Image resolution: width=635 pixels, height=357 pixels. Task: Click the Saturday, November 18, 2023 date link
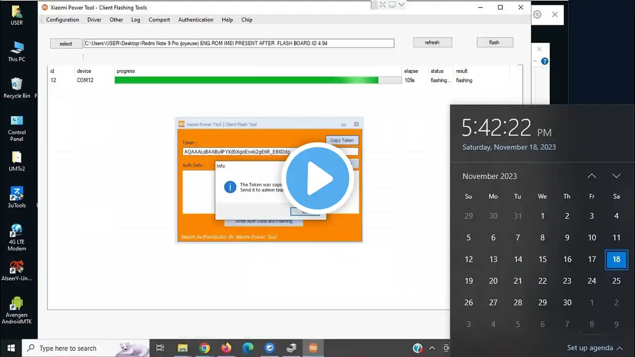509,147
